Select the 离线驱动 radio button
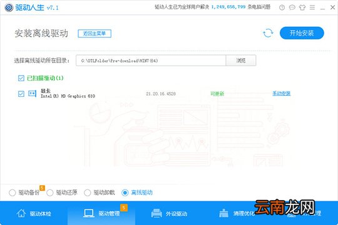The image size is (338, 225). 125,192
